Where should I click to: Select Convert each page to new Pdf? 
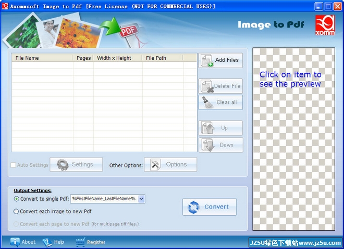pos(16,224)
